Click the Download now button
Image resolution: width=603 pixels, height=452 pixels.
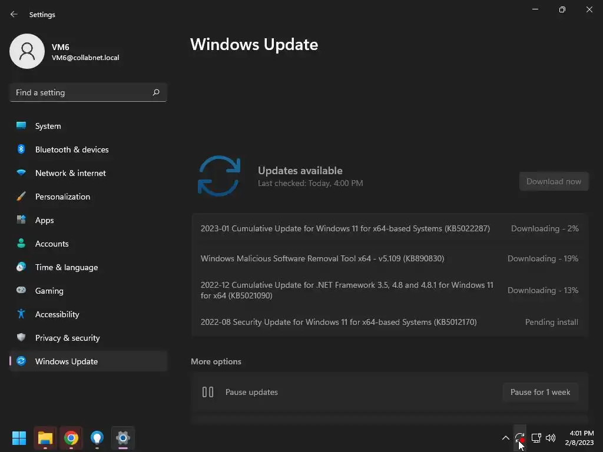(x=554, y=181)
